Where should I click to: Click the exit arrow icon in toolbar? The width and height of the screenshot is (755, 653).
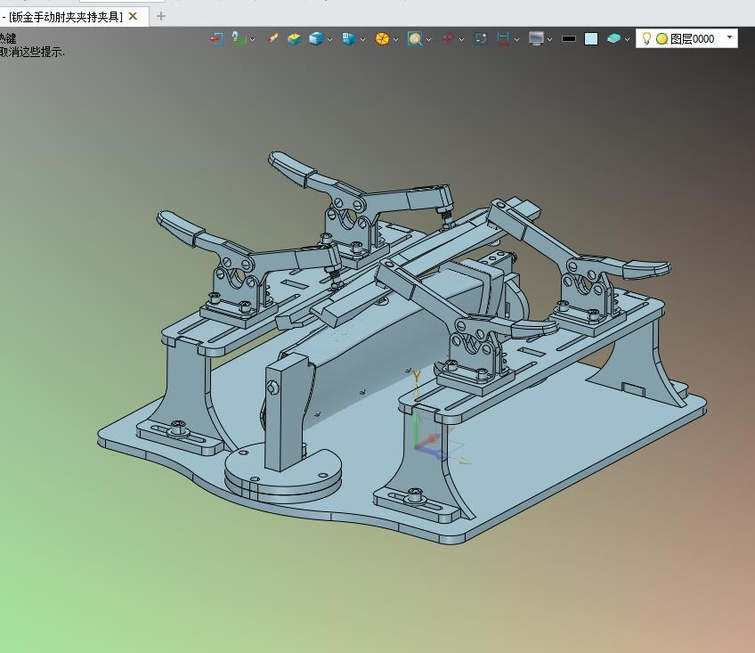217,38
